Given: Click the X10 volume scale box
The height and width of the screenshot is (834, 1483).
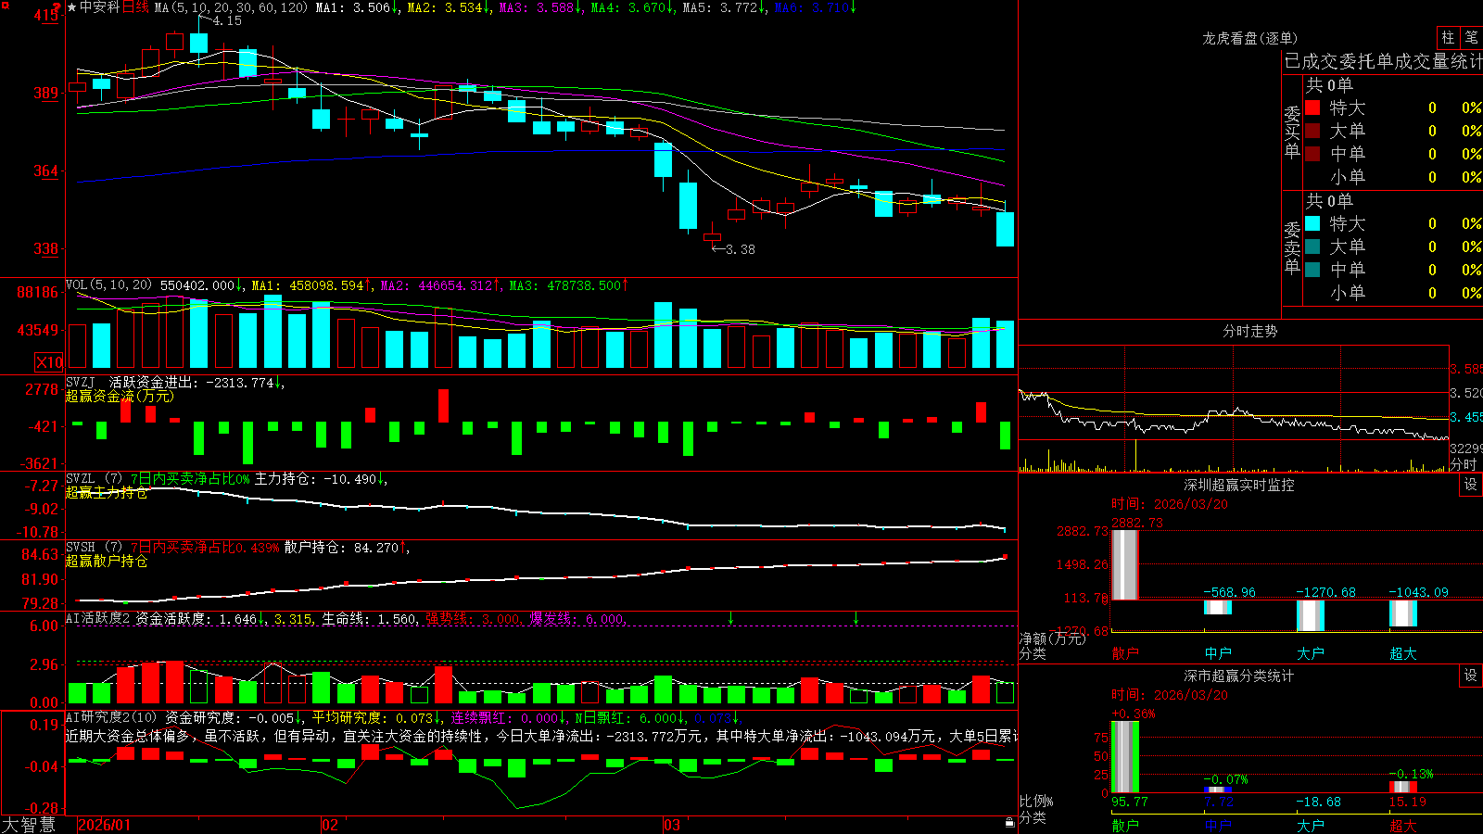Looking at the screenshot, I should pyautogui.click(x=49, y=362).
